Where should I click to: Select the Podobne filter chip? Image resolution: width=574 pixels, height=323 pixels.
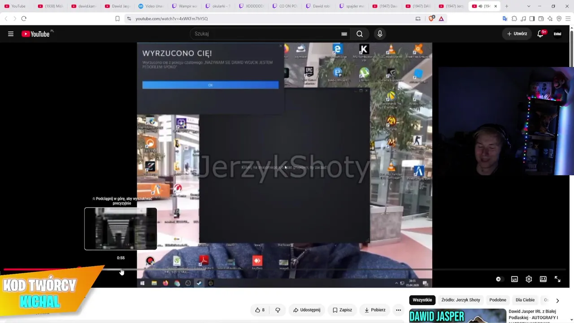[x=498, y=300]
